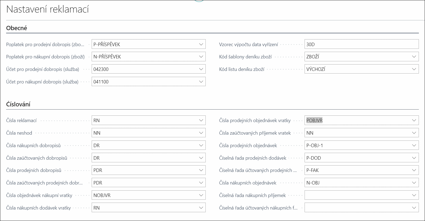Open Číselná řada nákupních příjemek dropdown
Image resolution: width=425 pixels, height=221 pixels.
[x=414, y=195]
